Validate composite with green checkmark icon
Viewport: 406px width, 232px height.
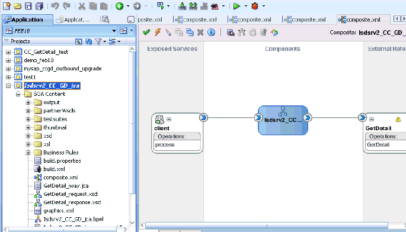click(x=146, y=32)
